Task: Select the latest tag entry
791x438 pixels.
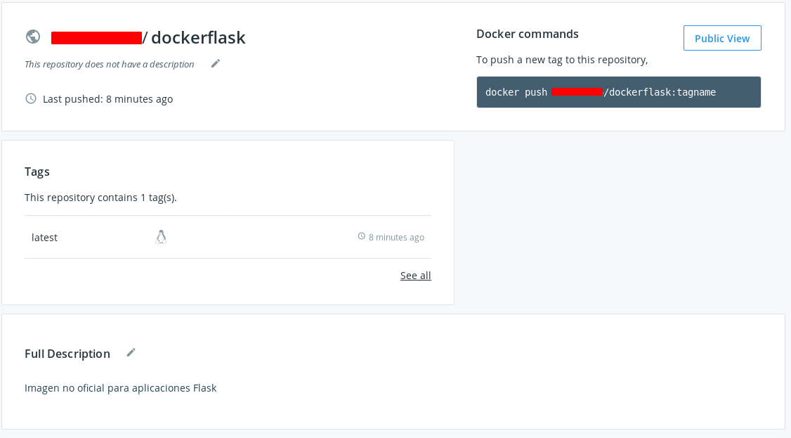Action: click(x=44, y=238)
